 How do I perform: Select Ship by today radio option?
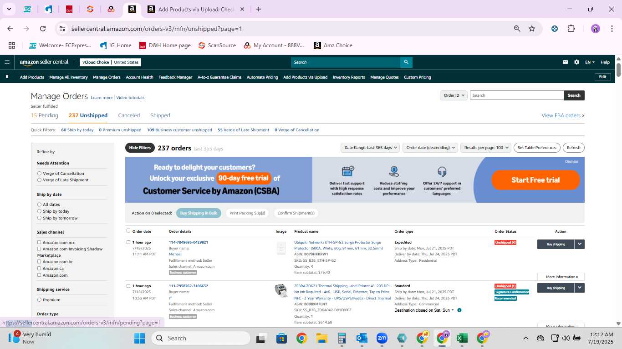point(39,211)
